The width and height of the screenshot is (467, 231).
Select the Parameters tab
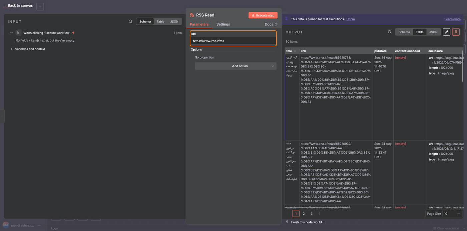(x=199, y=24)
